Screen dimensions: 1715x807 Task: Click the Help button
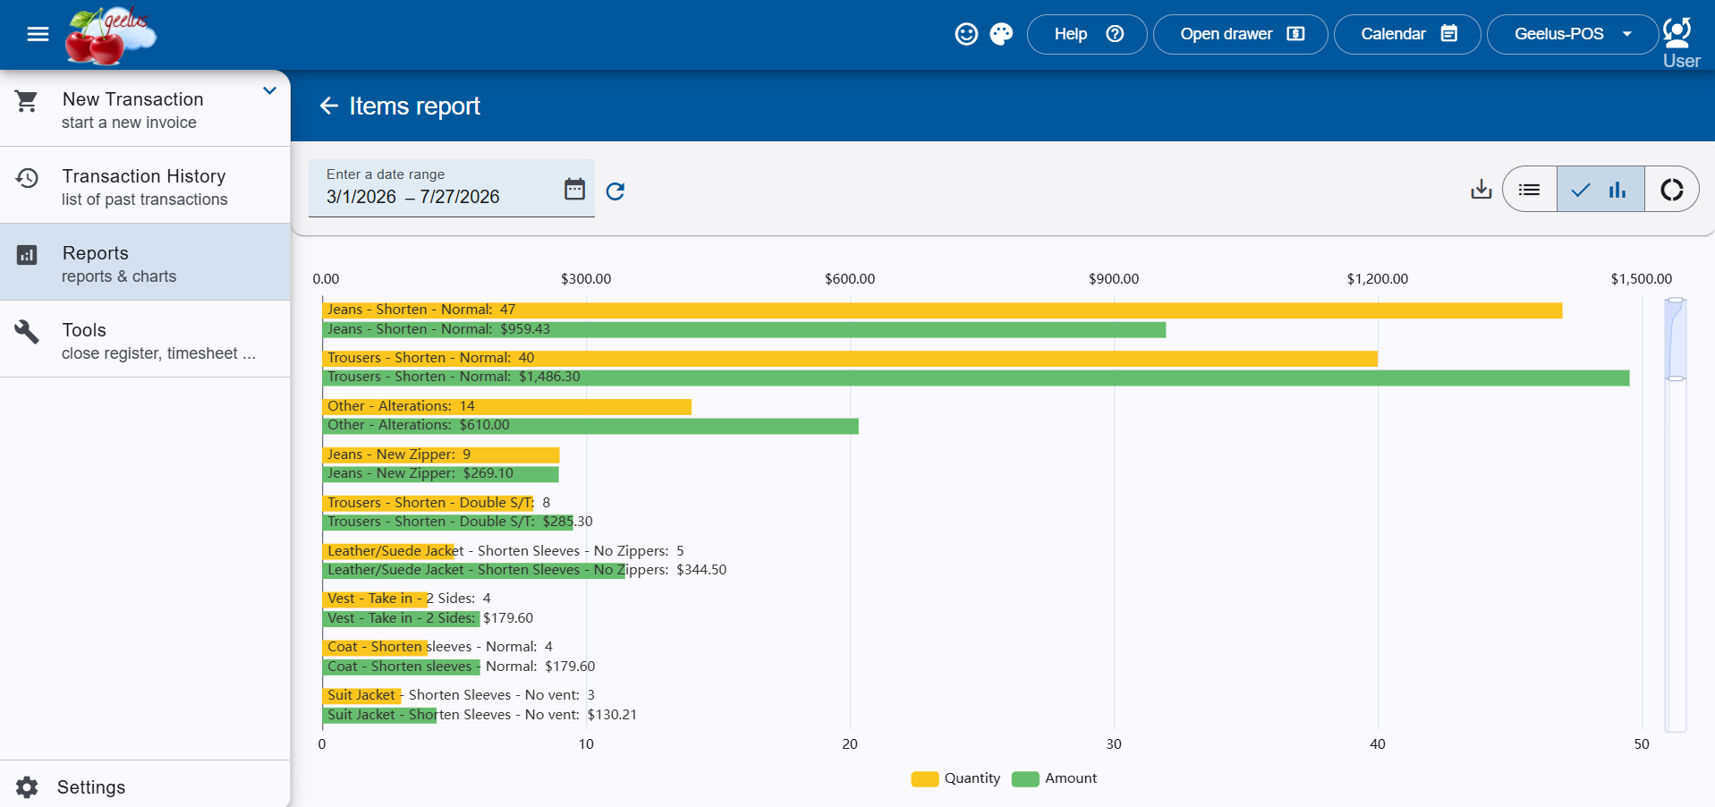[1087, 34]
